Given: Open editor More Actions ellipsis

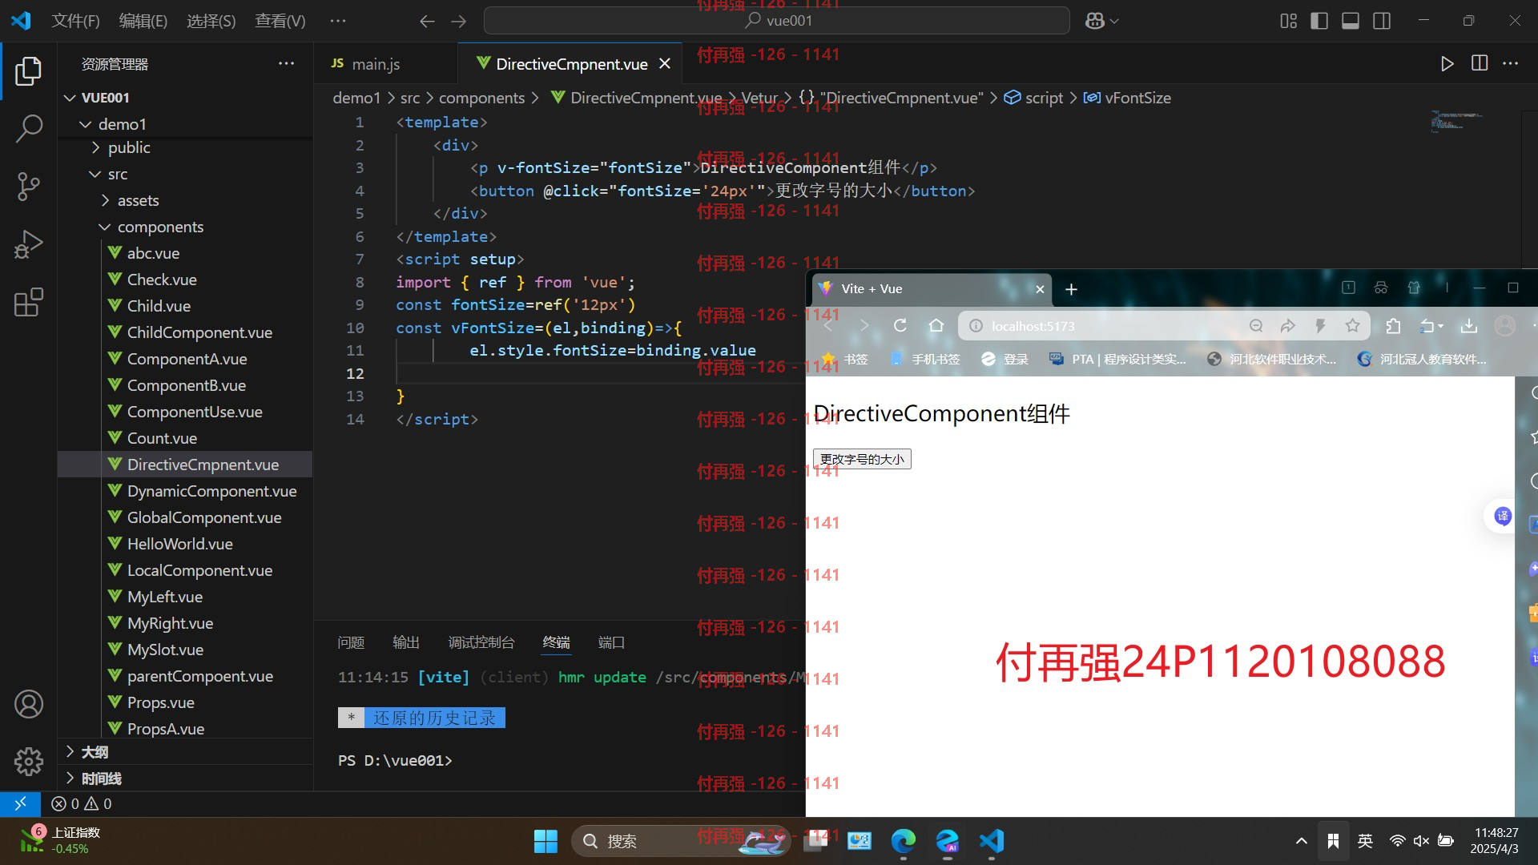Looking at the screenshot, I should [1511, 63].
